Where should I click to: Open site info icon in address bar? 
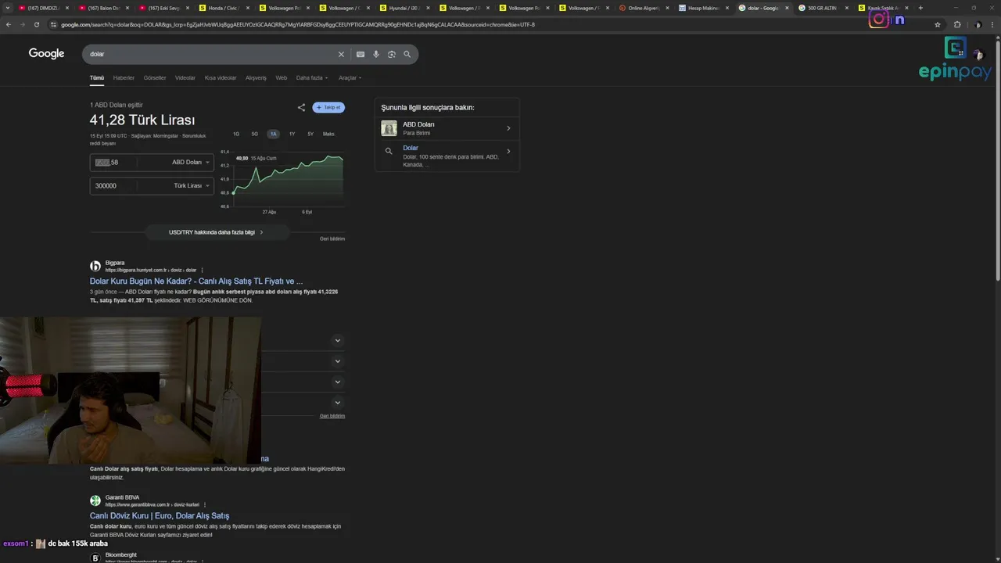click(54, 24)
